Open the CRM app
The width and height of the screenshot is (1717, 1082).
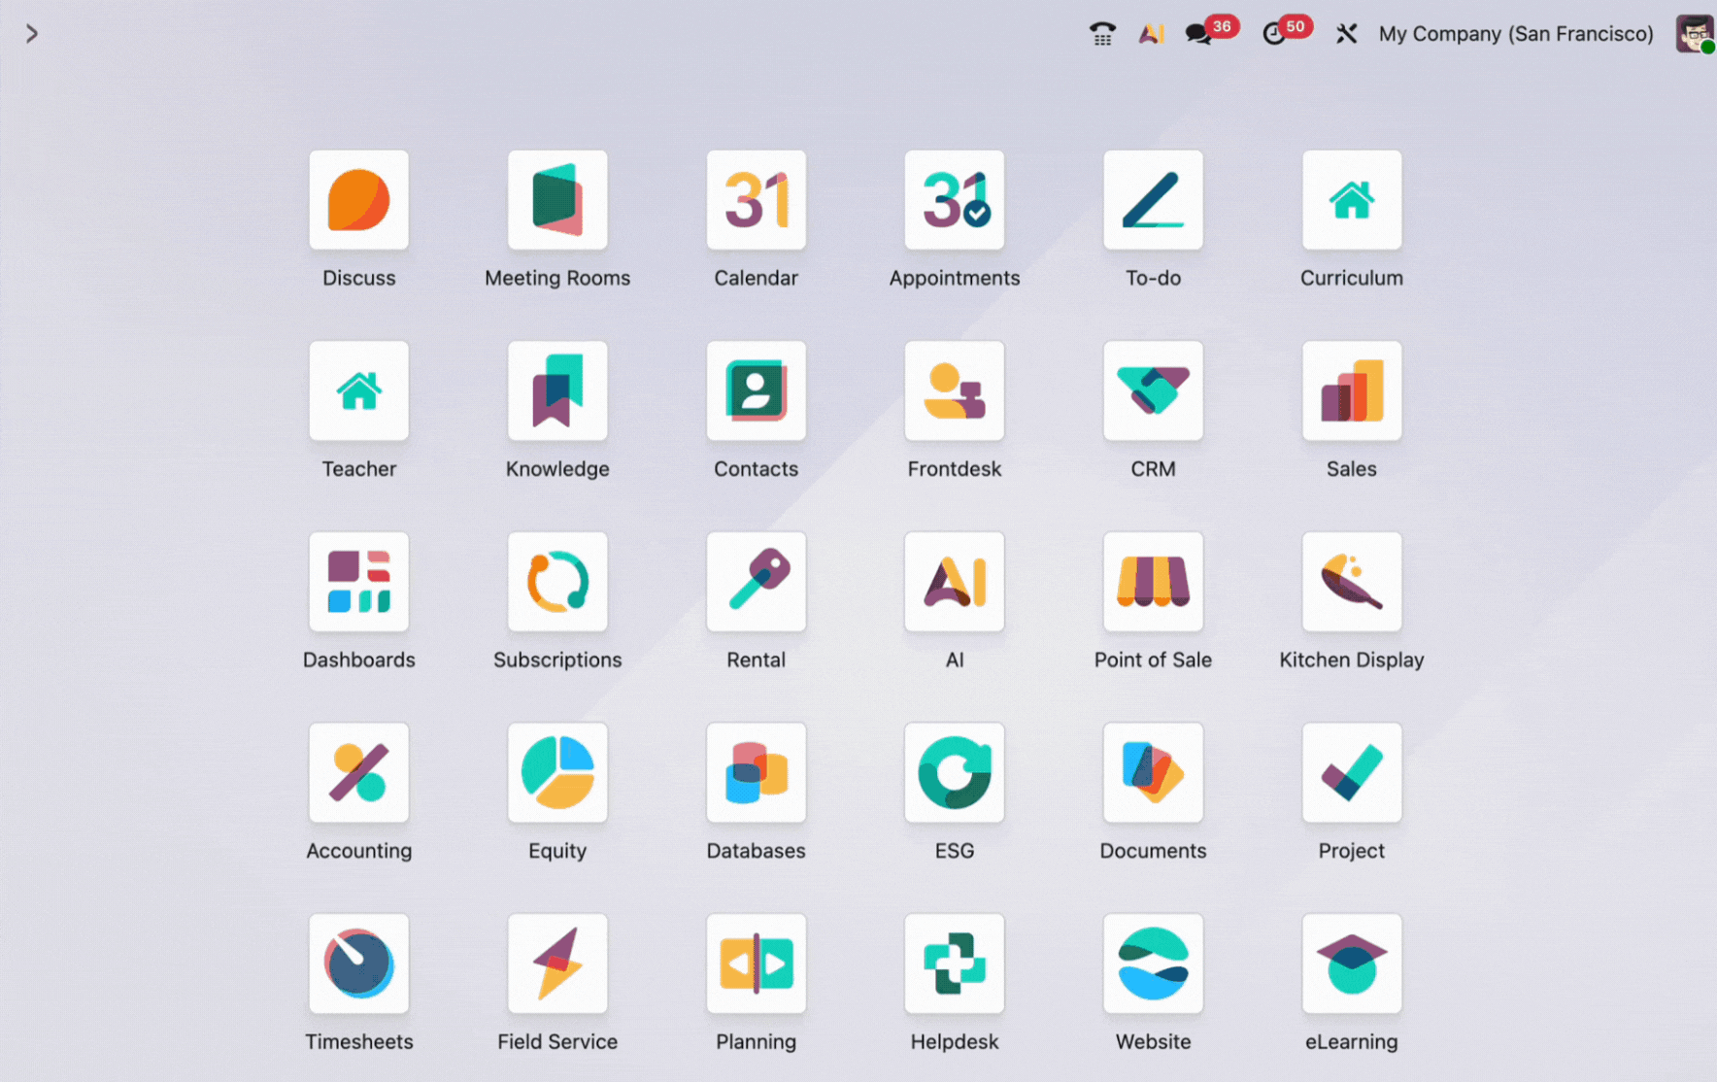1153,391
